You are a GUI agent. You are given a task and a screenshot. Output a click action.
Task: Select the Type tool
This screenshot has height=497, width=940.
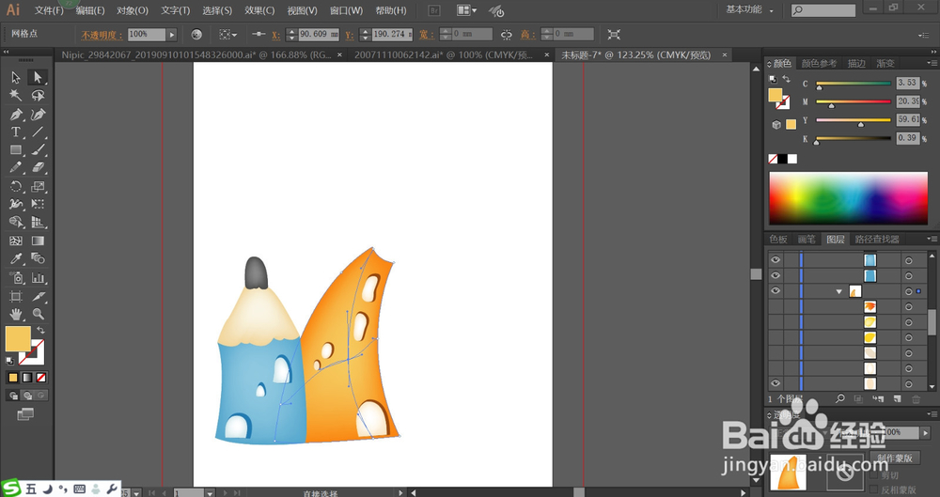[16, 132]
